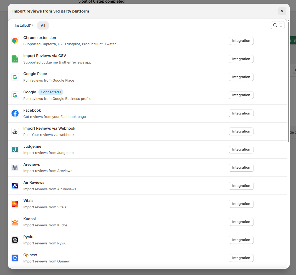Select the All tab

(x=43, y=25)
